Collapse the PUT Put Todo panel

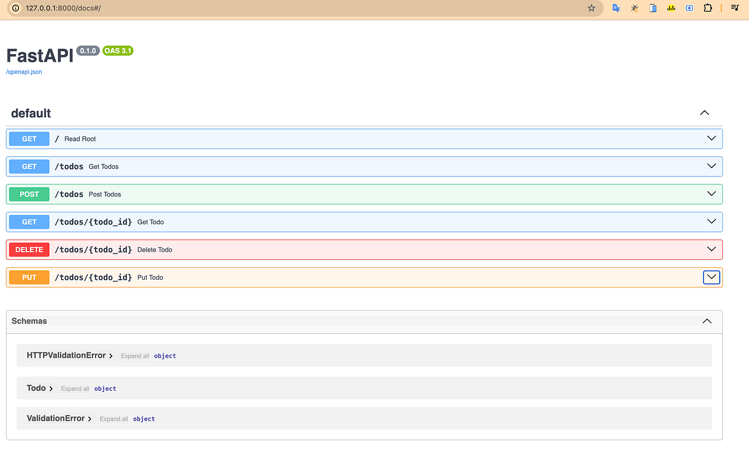(x=711, y=277)
